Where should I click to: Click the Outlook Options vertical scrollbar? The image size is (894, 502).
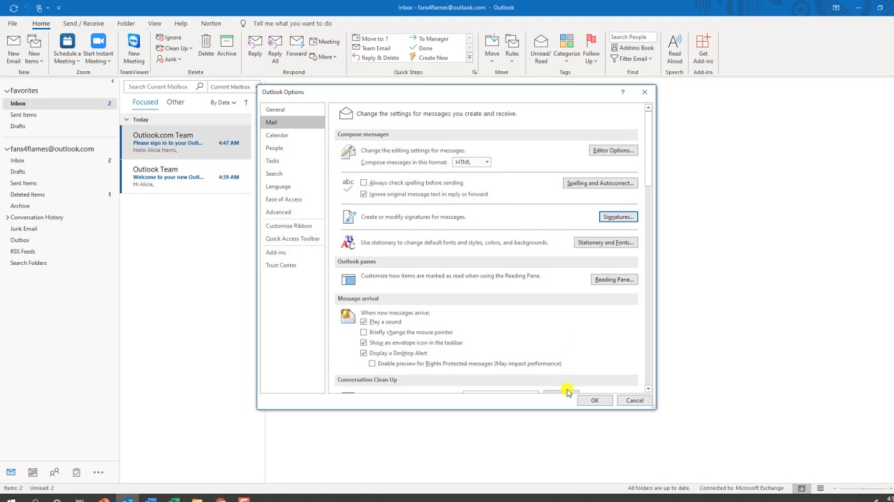(x=648, y=248)
